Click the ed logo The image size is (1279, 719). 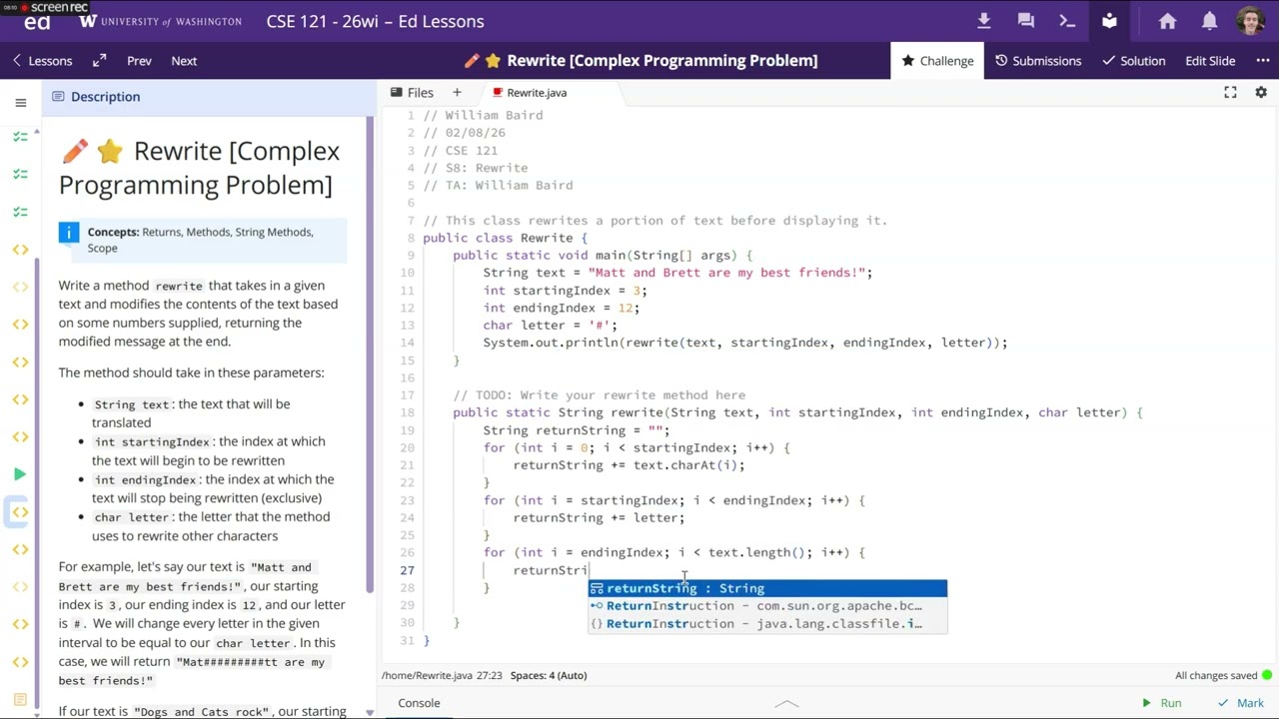coord(37,22)
